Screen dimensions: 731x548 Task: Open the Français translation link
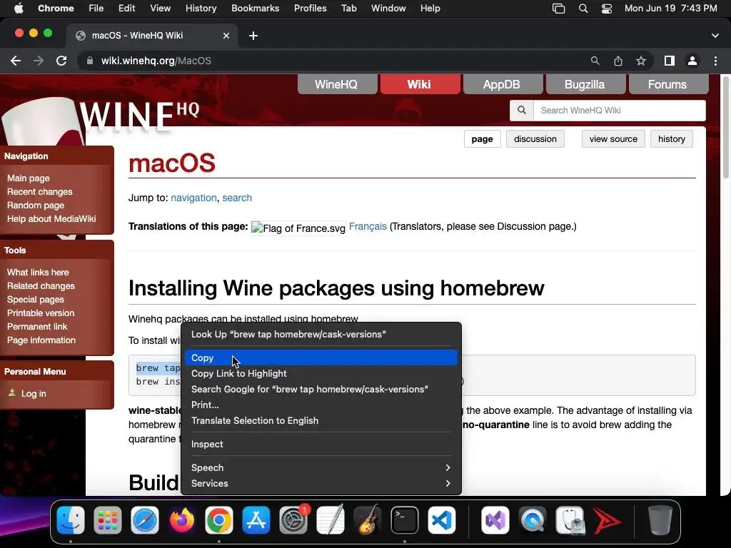(368, 226)
